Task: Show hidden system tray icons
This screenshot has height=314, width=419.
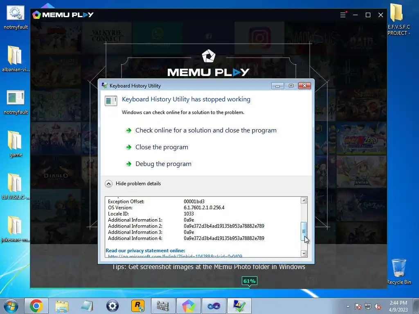Action: tap(348, 306)
